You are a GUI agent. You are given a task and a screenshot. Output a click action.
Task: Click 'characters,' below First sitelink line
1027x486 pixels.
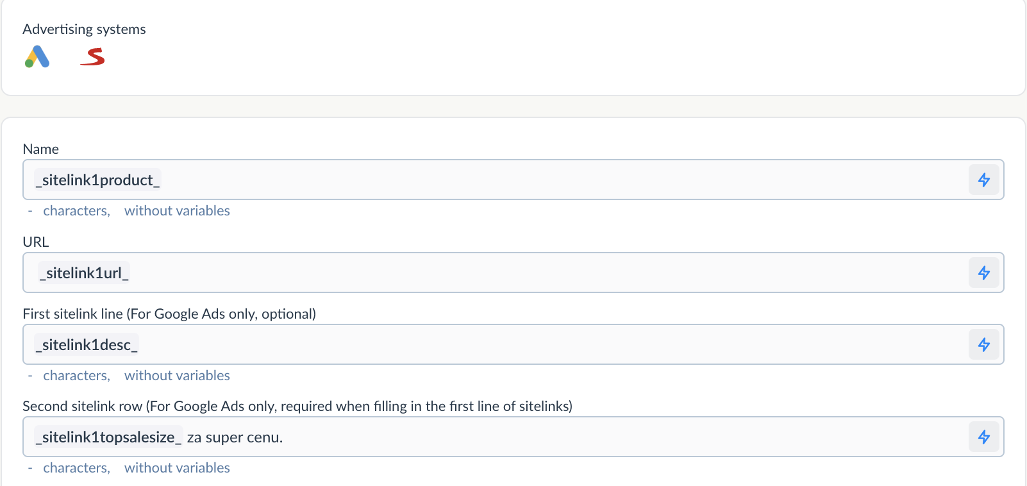click(x=76, y=376)
